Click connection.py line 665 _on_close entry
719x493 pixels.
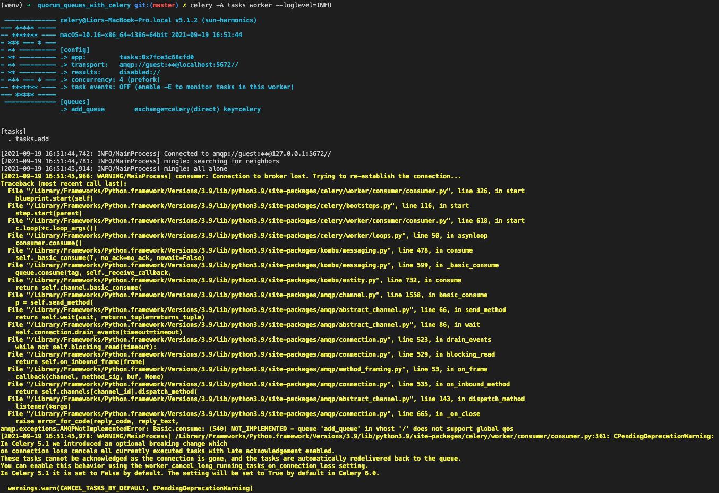(244, 414)
